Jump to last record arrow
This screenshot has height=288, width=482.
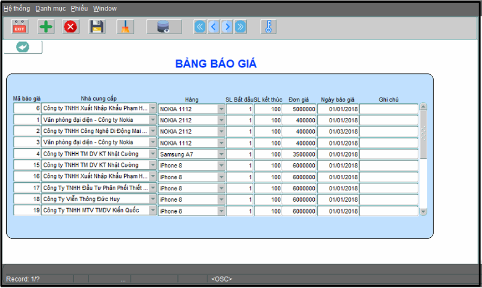[x=240, y=27]
